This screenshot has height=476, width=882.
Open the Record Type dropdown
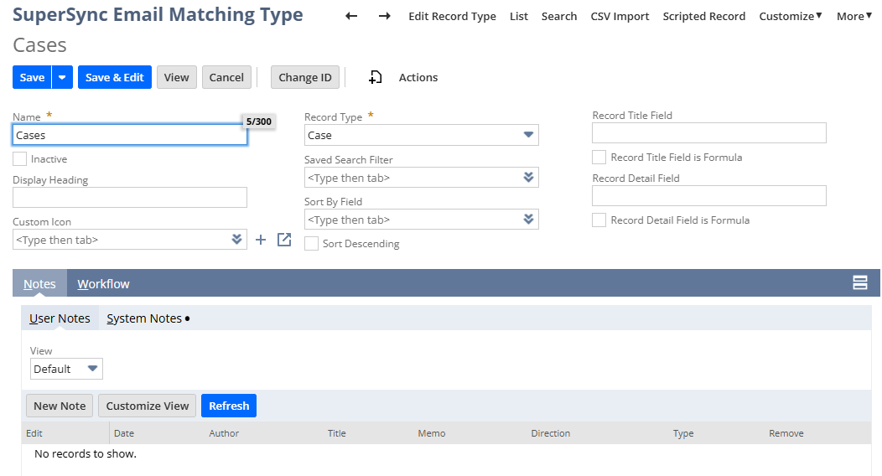(528, 135)
